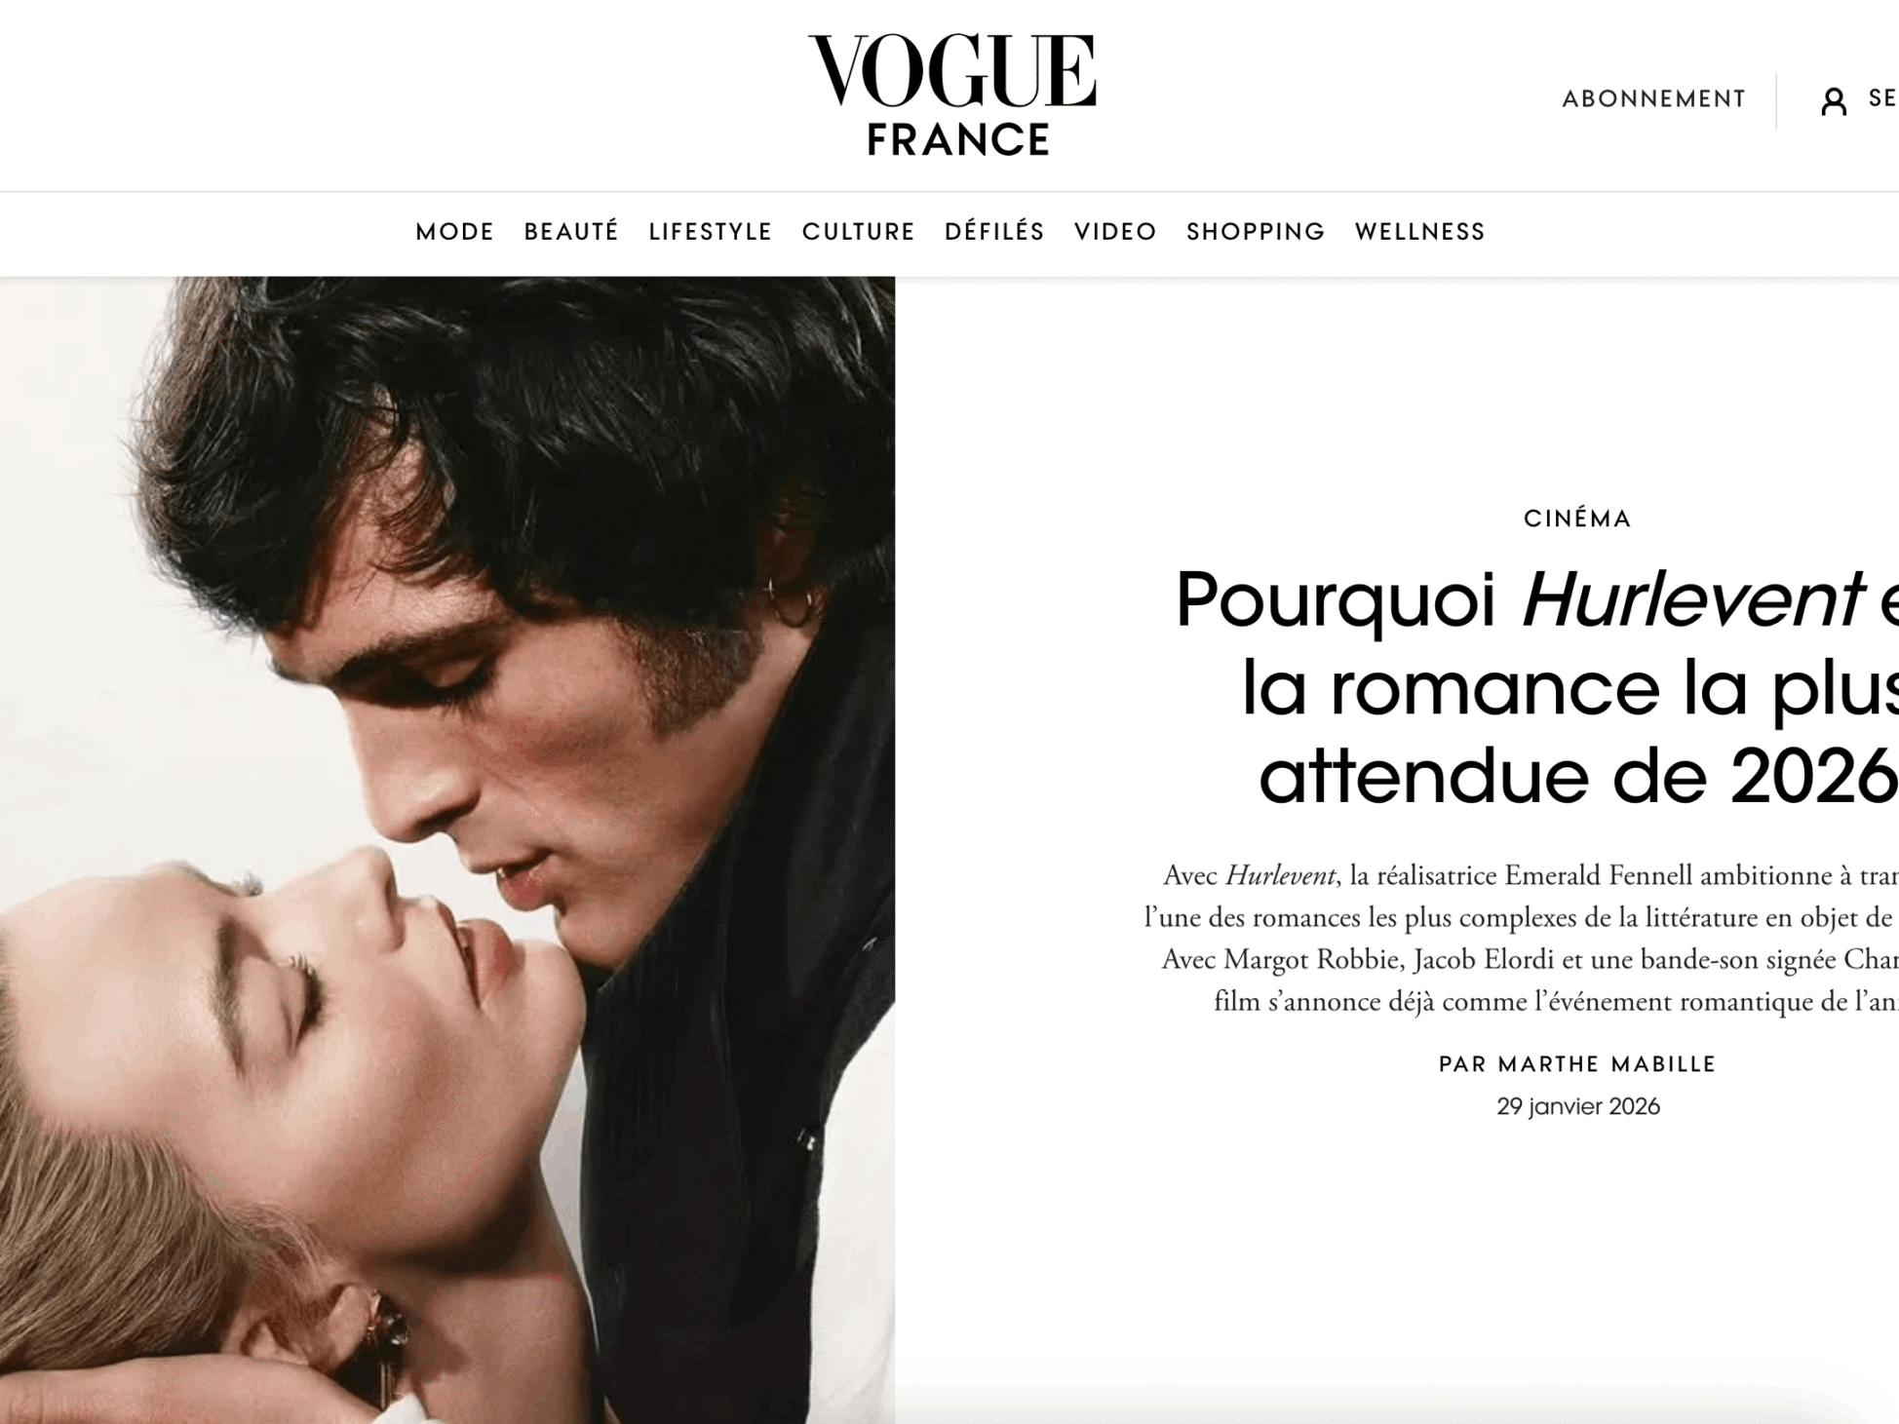Open the Hurlevent kiss hero image
Image resolution: width=1899 pixels, height=1424 pixels.
pos(447,850)
